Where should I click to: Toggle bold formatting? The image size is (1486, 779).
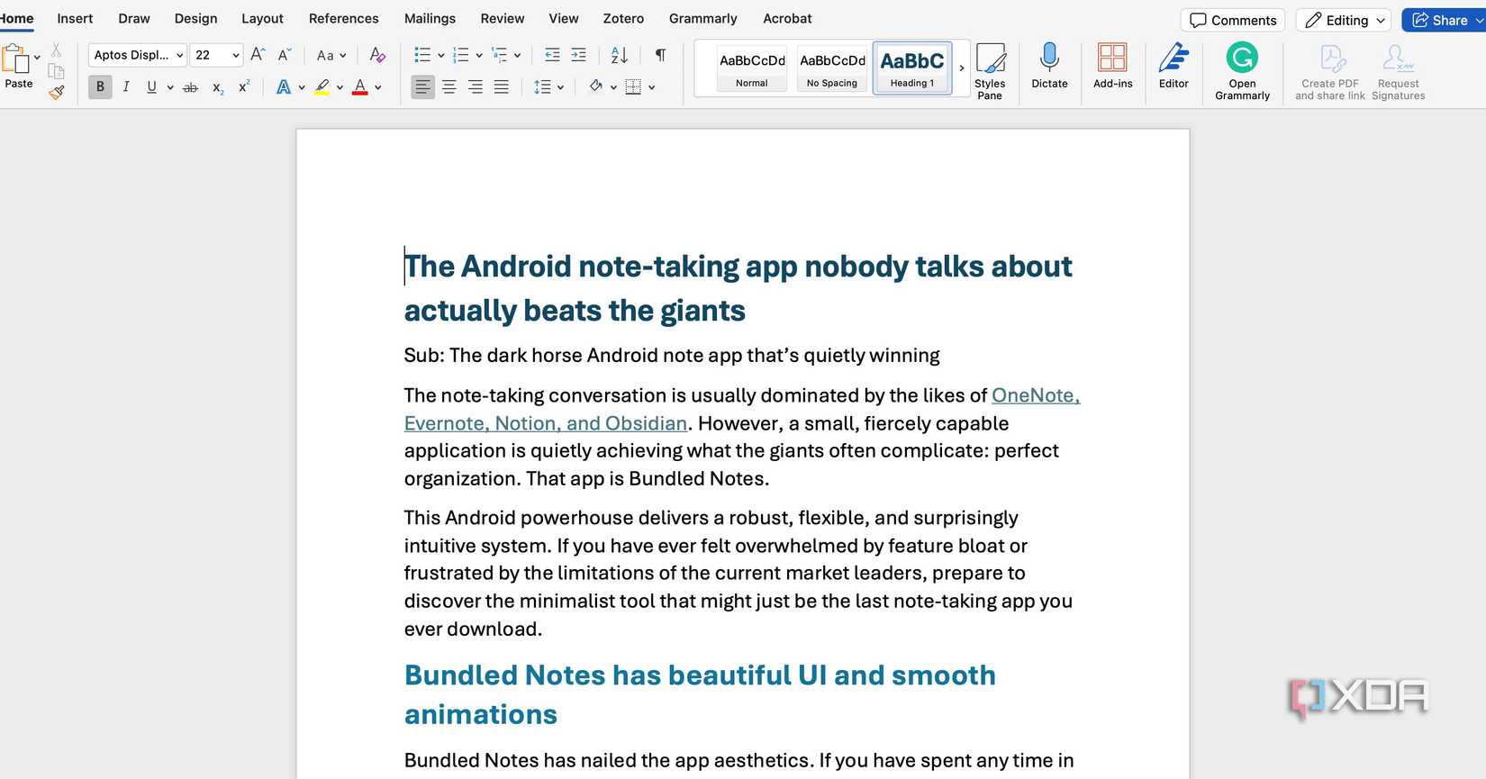coord(100,86)
